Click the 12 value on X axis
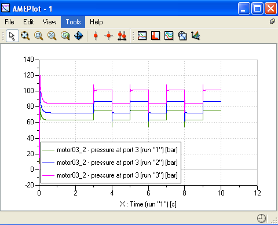Viewport: 278px width, 225px height. [x=257, y=193]
